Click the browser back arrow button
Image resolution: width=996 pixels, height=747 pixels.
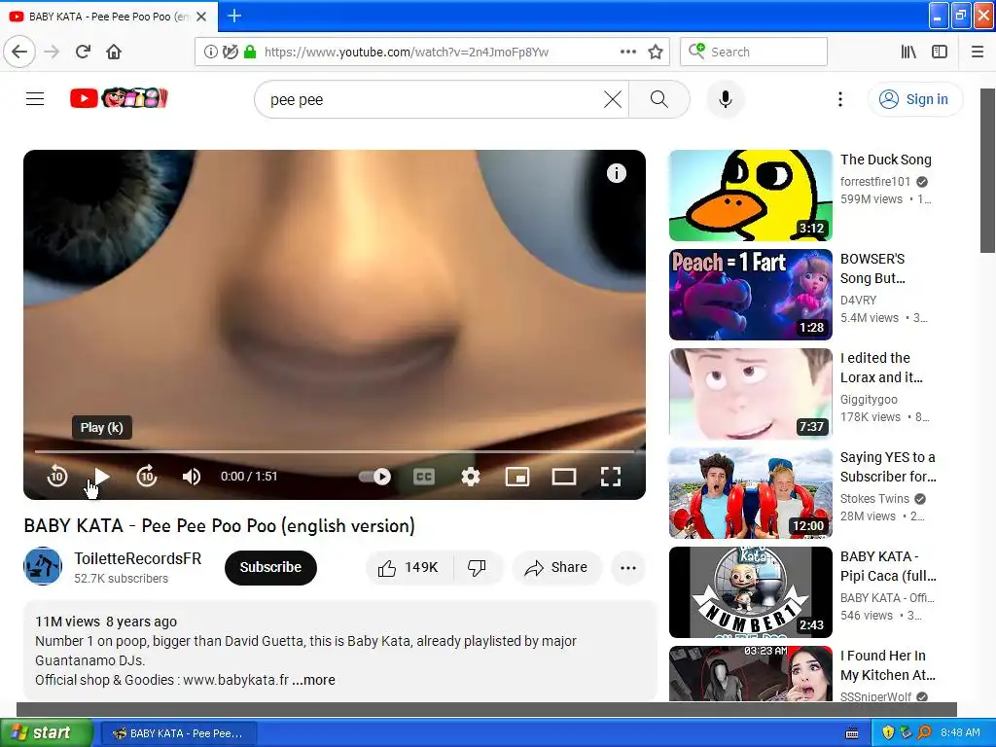[x=19, y=53]
